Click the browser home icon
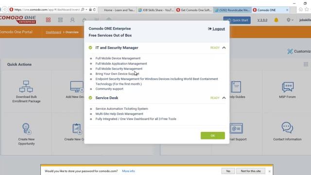 [301, 10]
